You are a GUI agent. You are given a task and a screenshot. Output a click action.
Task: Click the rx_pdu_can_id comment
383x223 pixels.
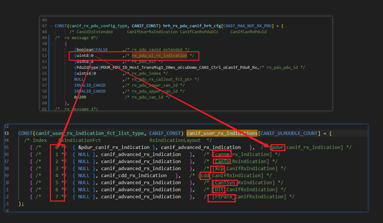tap(147, 98)
